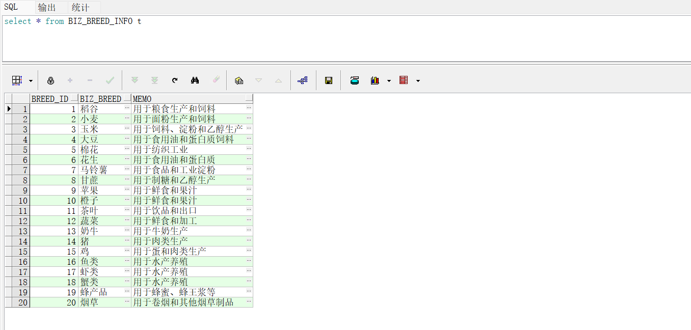Click the teal database disk icon
Viewport: 691px width, 330px height.
coord(355,80)
